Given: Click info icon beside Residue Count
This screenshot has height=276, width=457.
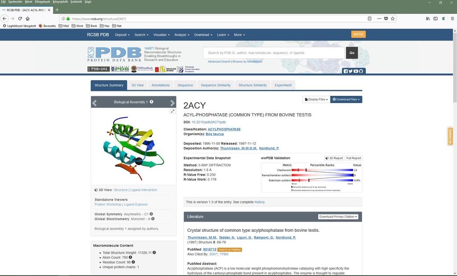Looking at the screenshot, I should pyautogui.click(x=133, y=262).
